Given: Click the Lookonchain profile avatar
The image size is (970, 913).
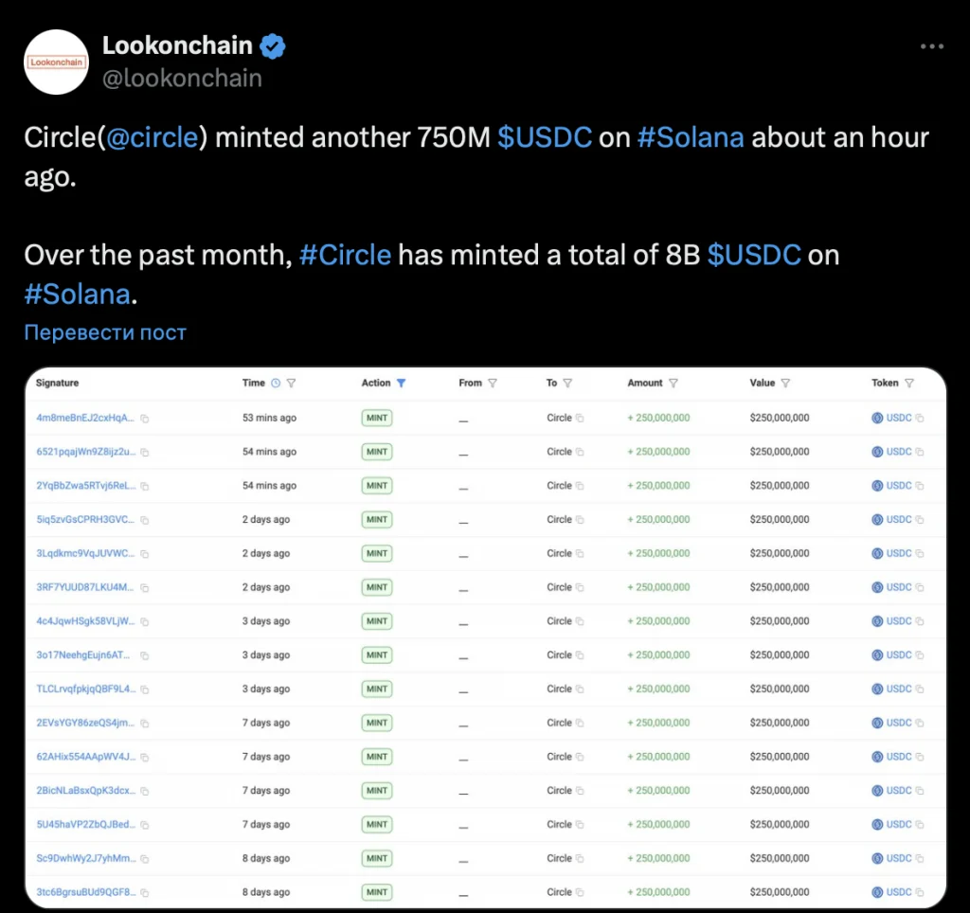Looking at the screenshot, I should pyautogui.click(x=56, y=62).
